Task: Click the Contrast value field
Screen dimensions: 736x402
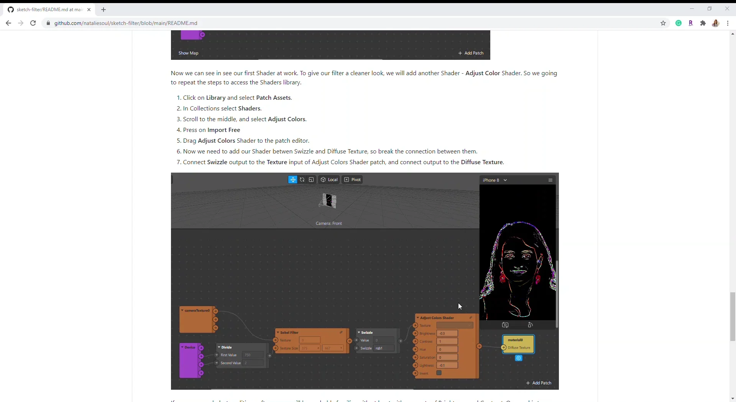Action: tap(447, 341)
